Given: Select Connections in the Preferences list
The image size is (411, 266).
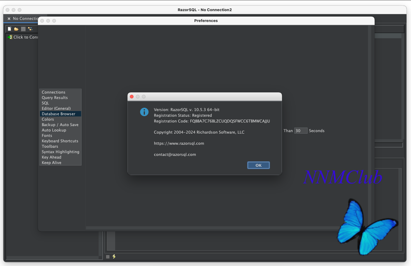Looking at the screenshot, I should 60,92.
